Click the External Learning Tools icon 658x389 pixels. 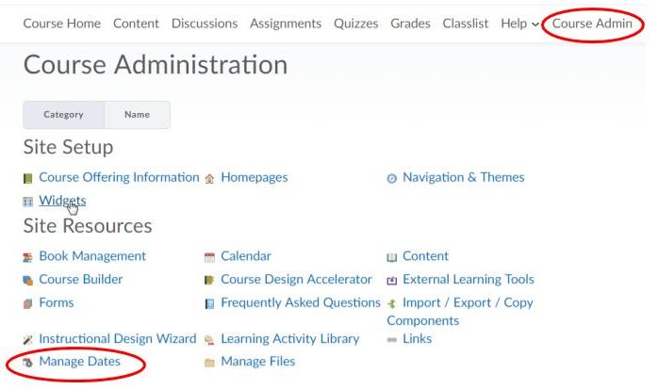point(391,281)
